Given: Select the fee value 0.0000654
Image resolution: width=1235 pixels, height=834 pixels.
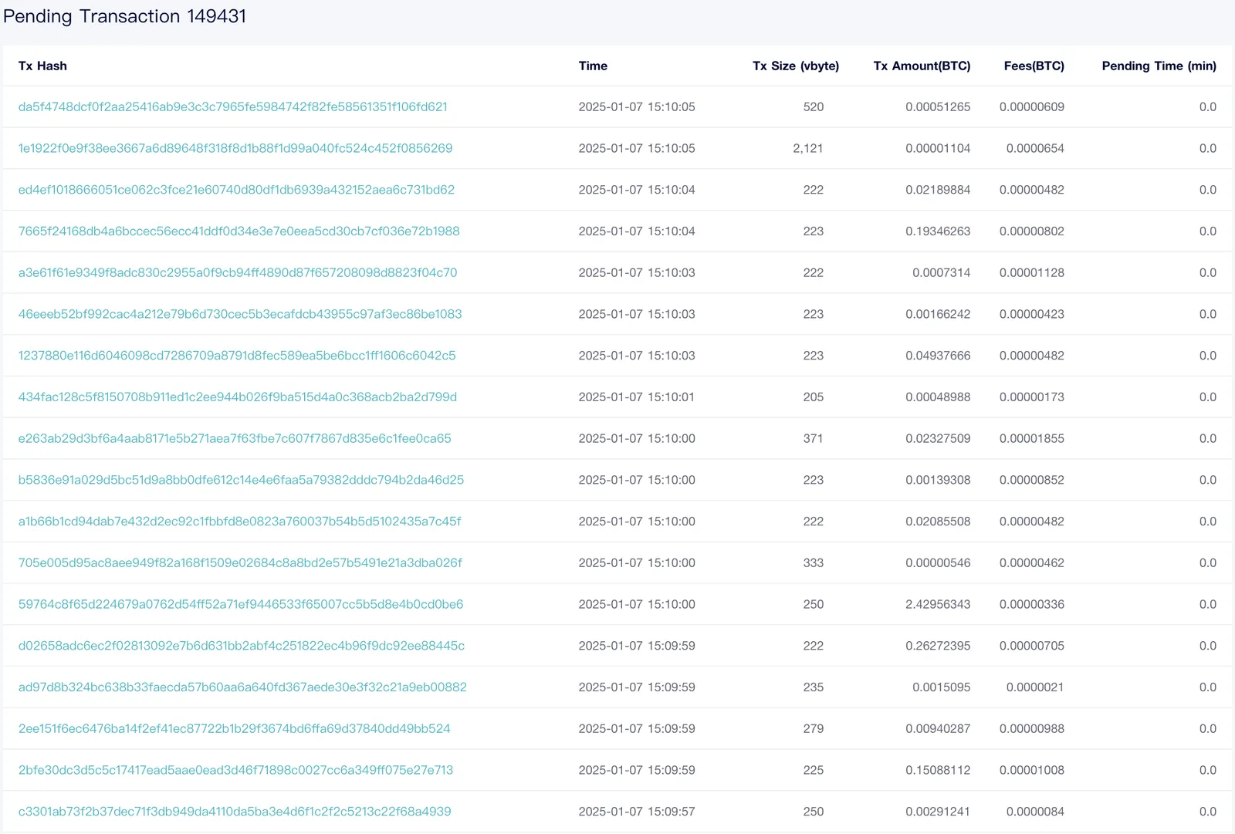Looking at the screenshot, I should pos(1035,148).
